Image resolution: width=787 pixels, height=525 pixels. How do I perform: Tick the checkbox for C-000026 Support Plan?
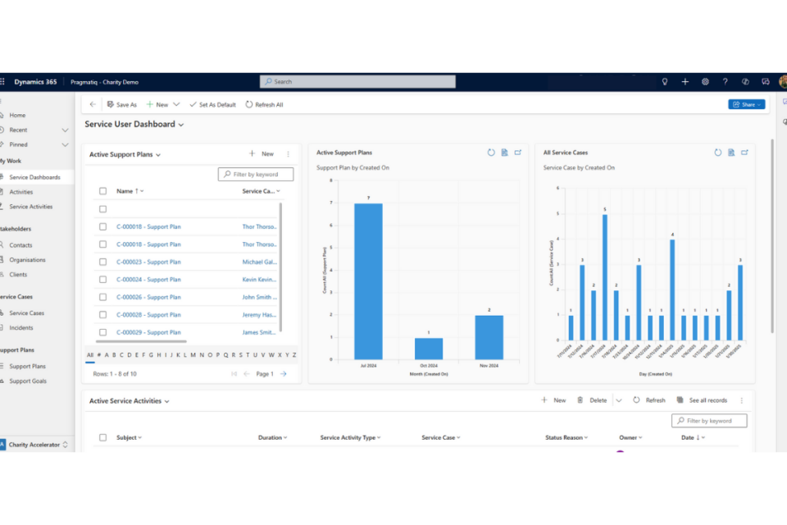click(x=102, y=297)
